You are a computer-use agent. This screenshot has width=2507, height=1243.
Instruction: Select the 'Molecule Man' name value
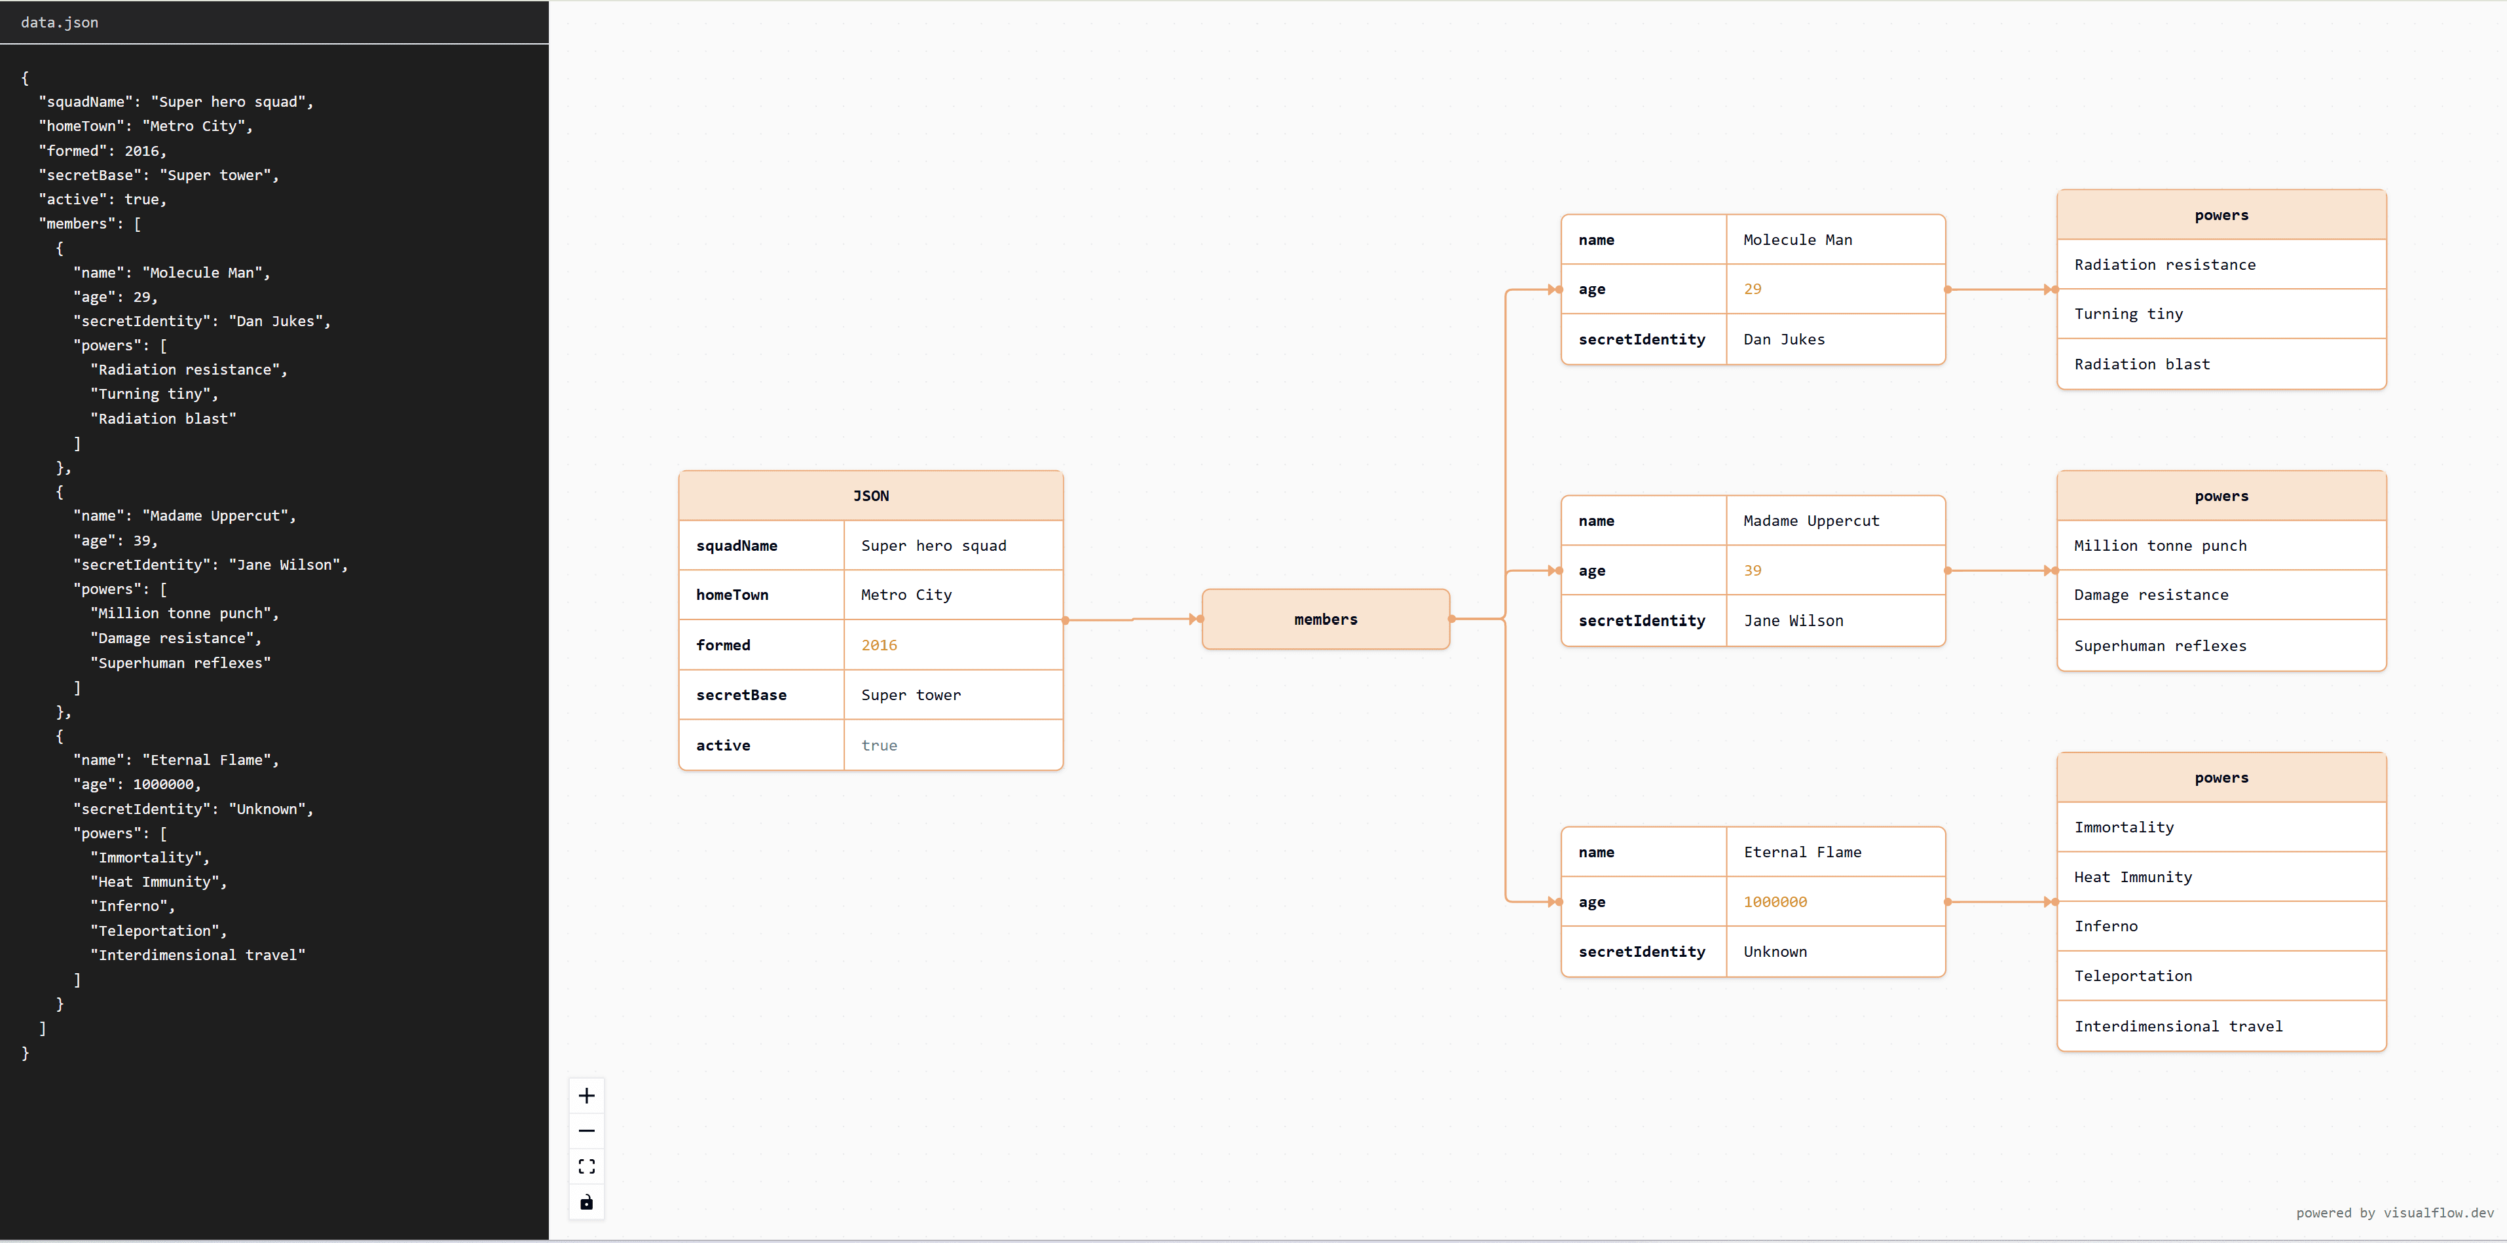click(1836, 240)
